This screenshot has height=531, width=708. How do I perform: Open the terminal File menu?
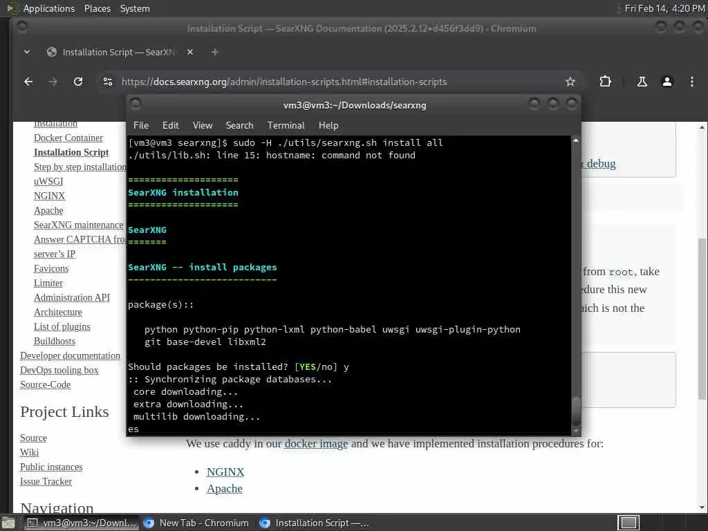[141, 126]
